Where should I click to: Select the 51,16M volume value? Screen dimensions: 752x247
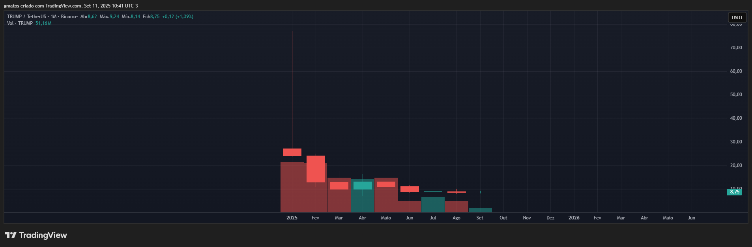click(43, 23)
